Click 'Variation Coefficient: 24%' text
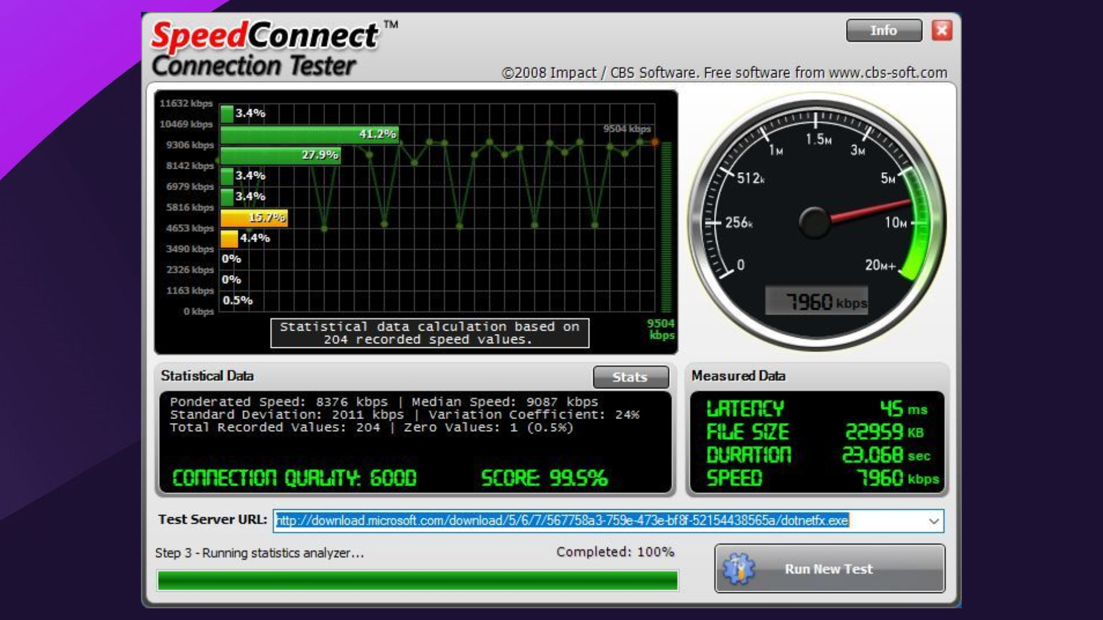The image size is (1103, 620). [x=534, y=414]
